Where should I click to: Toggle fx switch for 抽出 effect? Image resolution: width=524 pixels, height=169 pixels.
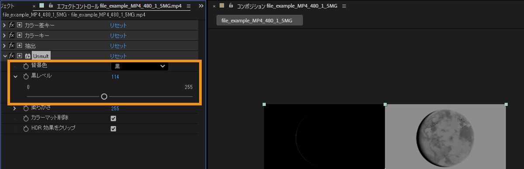[x=12, y=46]
